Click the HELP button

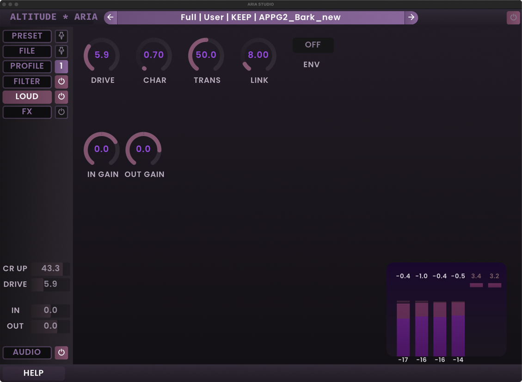[33, 373]
